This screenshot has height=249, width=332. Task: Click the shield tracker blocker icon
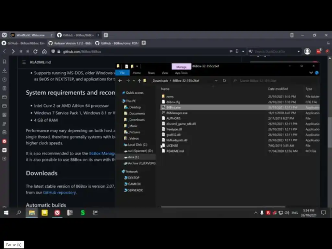click(53, 52)
